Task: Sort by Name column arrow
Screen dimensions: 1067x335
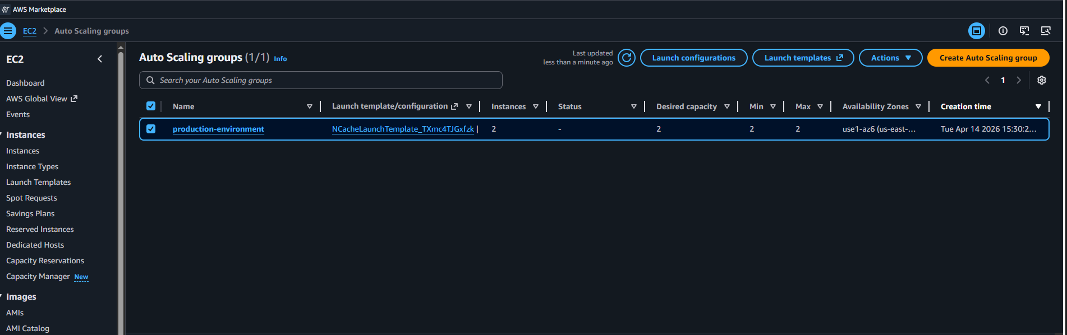Action: 310,106
